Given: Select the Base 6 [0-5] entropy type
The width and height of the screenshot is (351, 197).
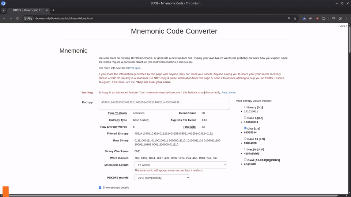Looking at the screenshot, I should click(x=245, y=118).
